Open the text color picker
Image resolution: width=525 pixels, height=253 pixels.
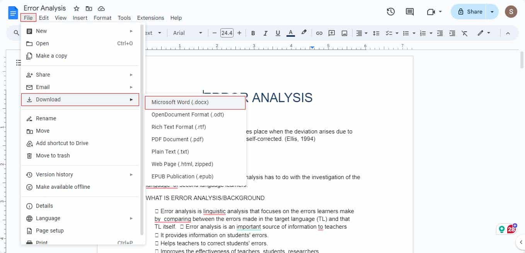click(291, 33)
